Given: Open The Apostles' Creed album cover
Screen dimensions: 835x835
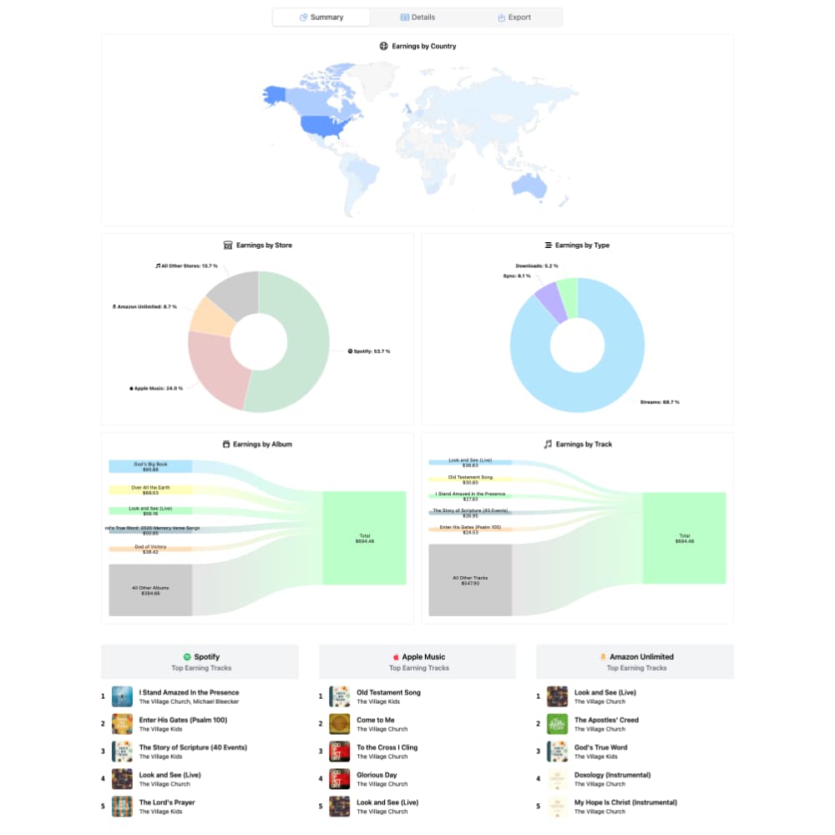Looking at the screenshot, I should pyautogui.click(x=557, y=724).
